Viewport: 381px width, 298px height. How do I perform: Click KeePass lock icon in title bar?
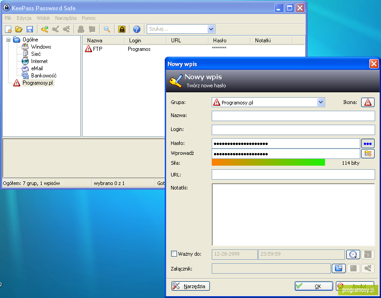(7, 8)
